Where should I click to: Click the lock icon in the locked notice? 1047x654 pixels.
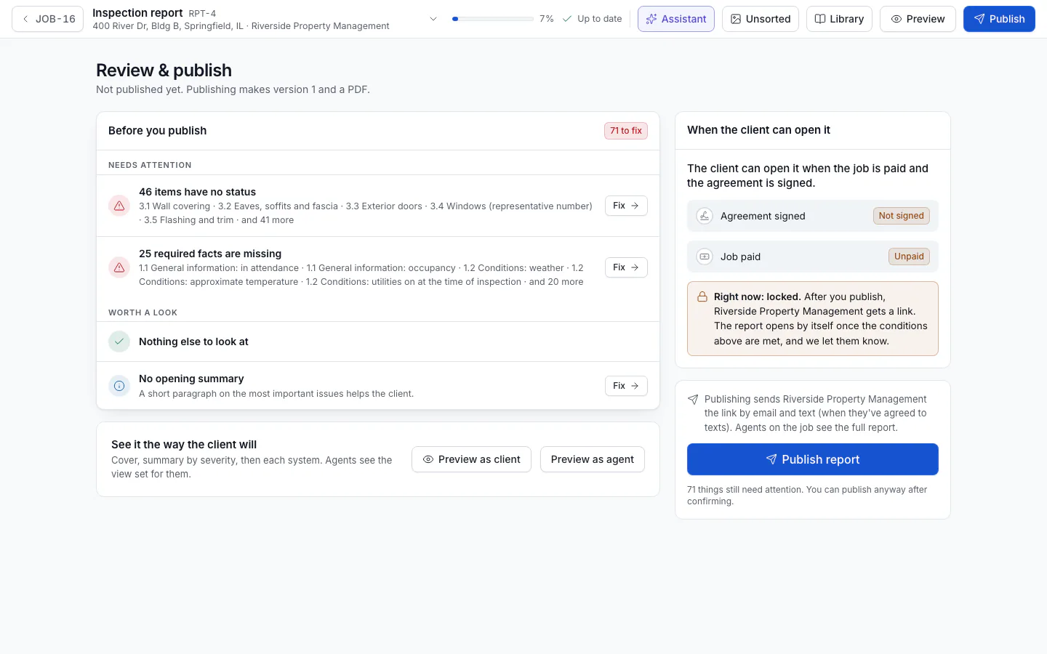pyautogui.click(x=702, y=296)
